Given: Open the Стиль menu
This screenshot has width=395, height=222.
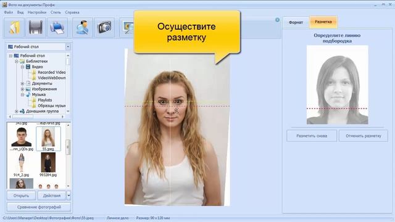Looking at the screenshot, I should [x=56, y=12].
